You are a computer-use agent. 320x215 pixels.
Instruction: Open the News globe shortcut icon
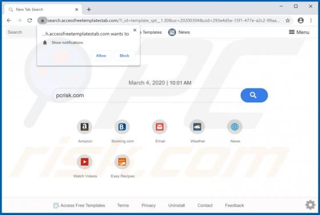[x=235, y=127]
